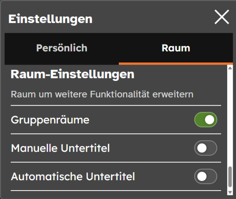The width and height of the screenshot is (236, 199).
Task: Click the Manuelle Untertitel label text
Action: 60,148
